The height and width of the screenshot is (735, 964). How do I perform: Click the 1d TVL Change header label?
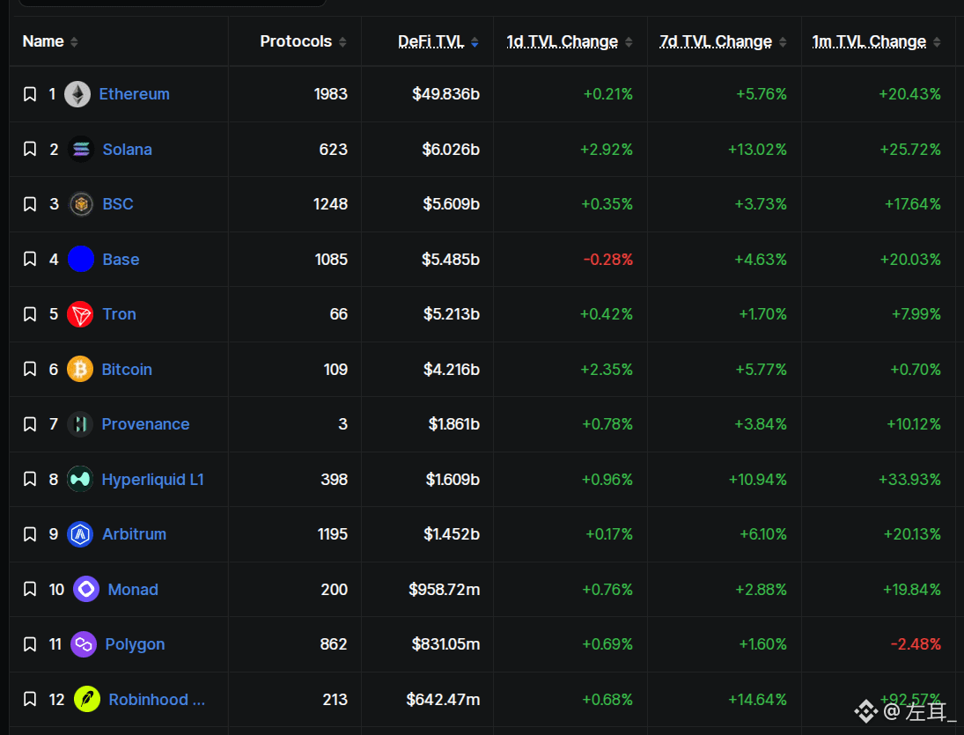pos(562,41)
